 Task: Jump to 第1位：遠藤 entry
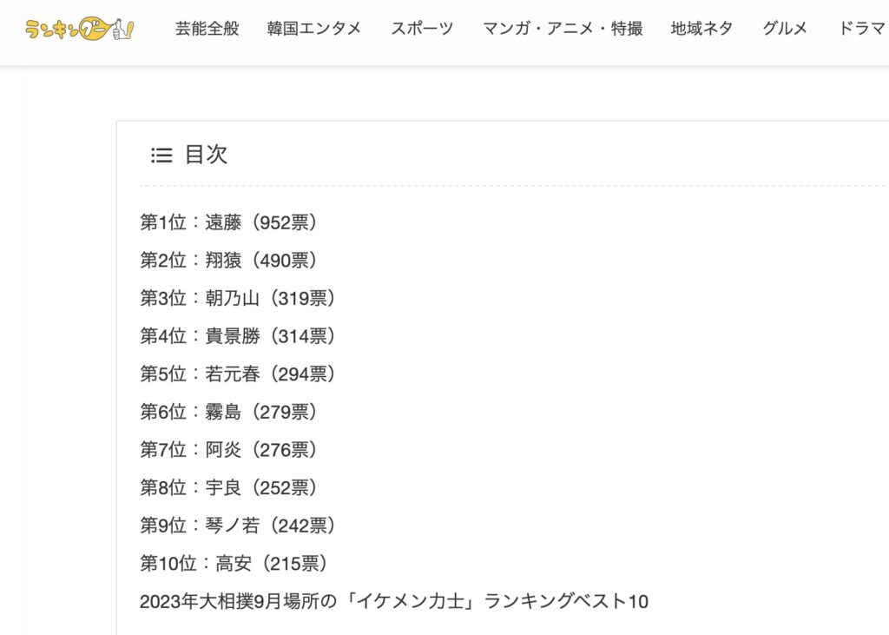tap(228, 222)
